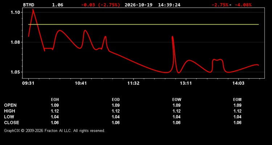Screen dimensions: 272x145
Task: Click the 10:41 time axis label
Action: 81,83
